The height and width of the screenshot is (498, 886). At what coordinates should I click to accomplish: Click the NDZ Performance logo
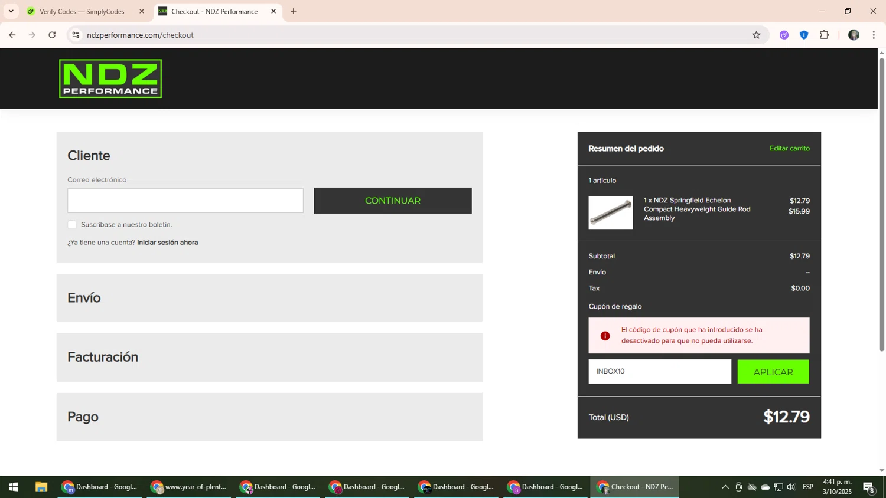(x=110, y=78)
